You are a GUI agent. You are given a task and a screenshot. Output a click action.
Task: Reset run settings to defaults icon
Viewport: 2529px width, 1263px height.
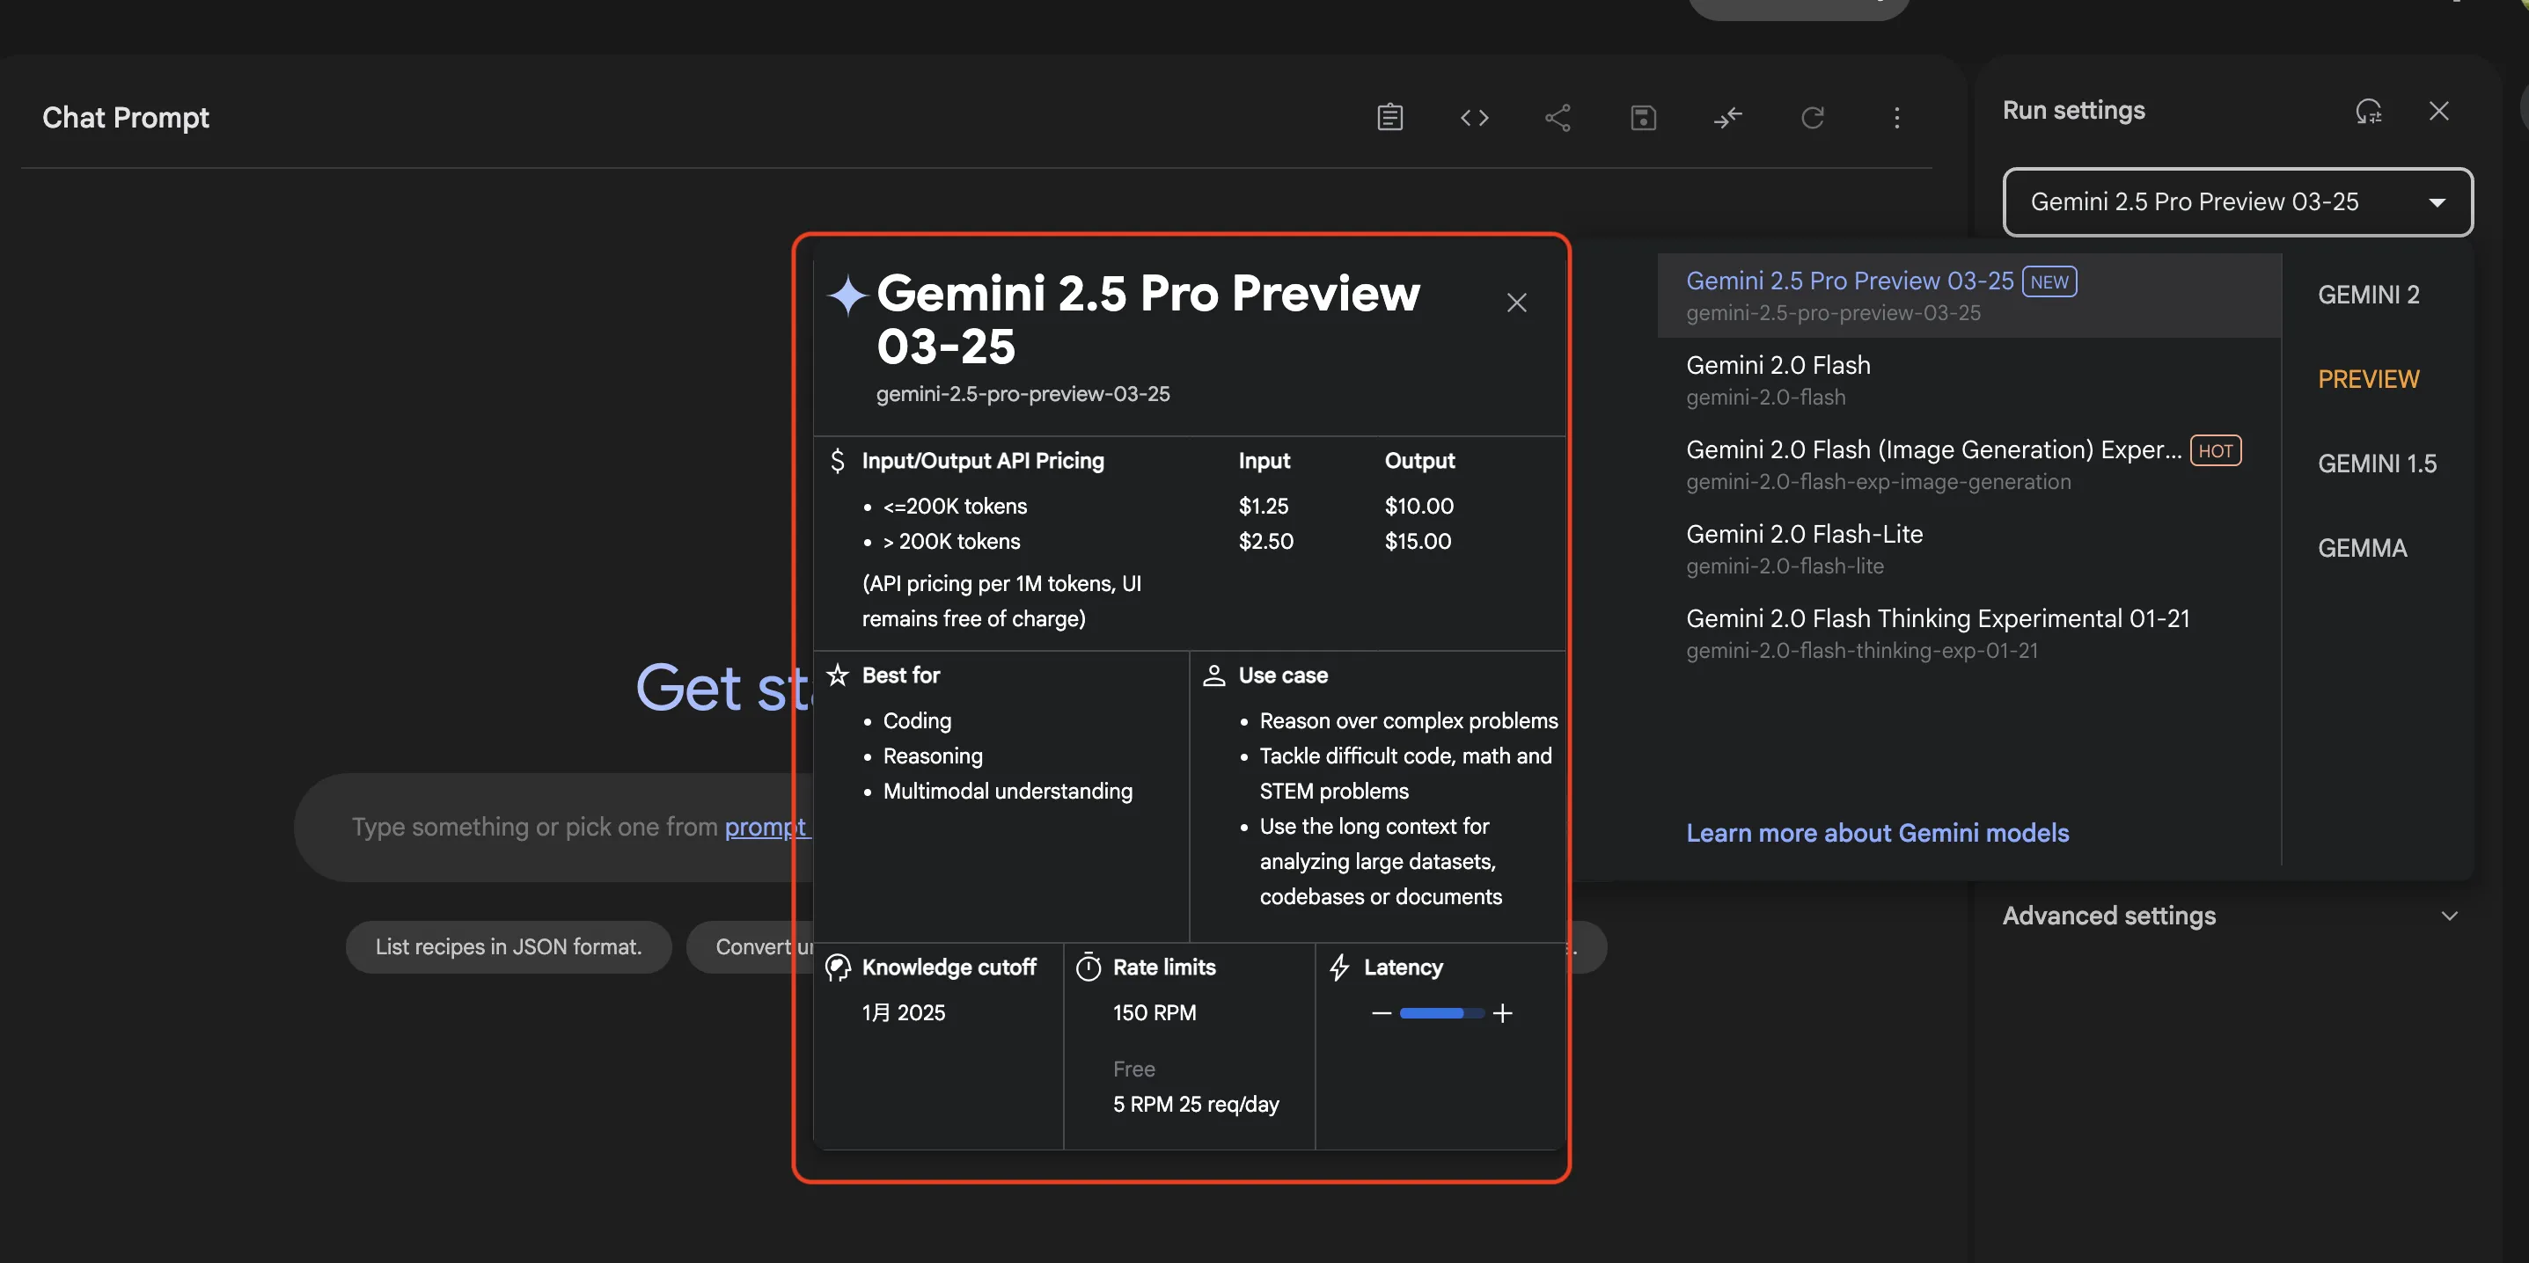(2368, 111)
